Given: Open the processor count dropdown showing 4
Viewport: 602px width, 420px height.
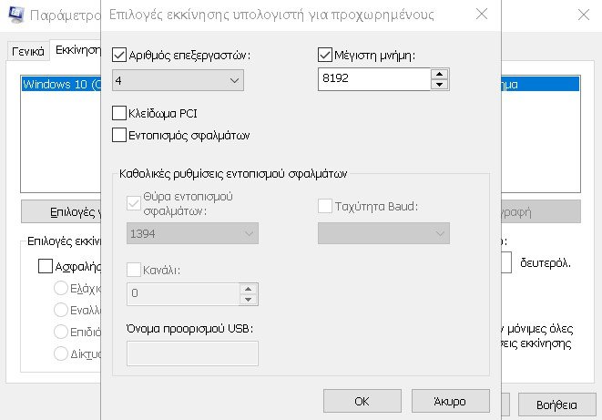Looking at the screenshot, I should [178, 80].
